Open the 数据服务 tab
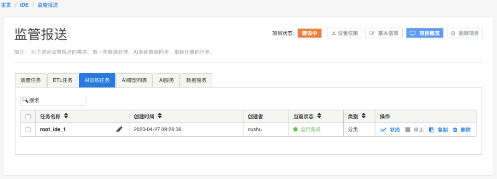Viewport: 497px width, 179px height. [196, 80]
